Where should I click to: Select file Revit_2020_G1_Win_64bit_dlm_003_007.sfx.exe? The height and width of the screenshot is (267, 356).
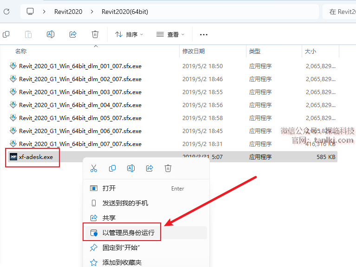point(80,92)
